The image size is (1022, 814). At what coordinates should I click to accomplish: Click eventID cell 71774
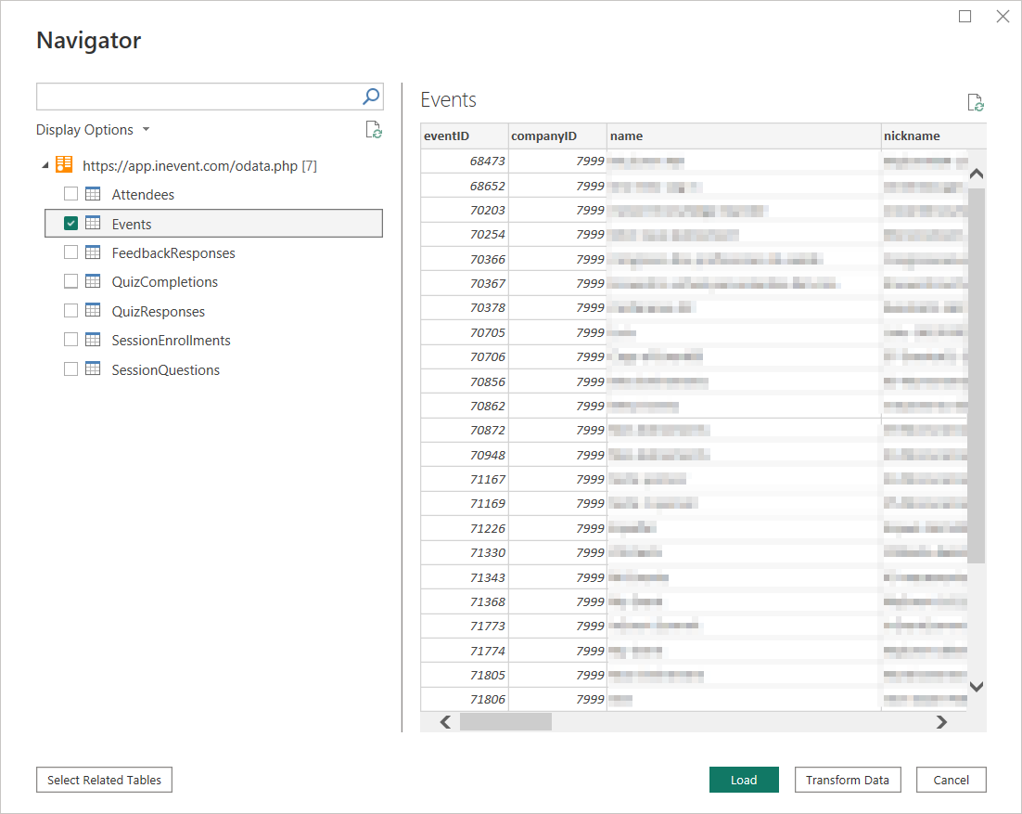[x=464, y=651]
